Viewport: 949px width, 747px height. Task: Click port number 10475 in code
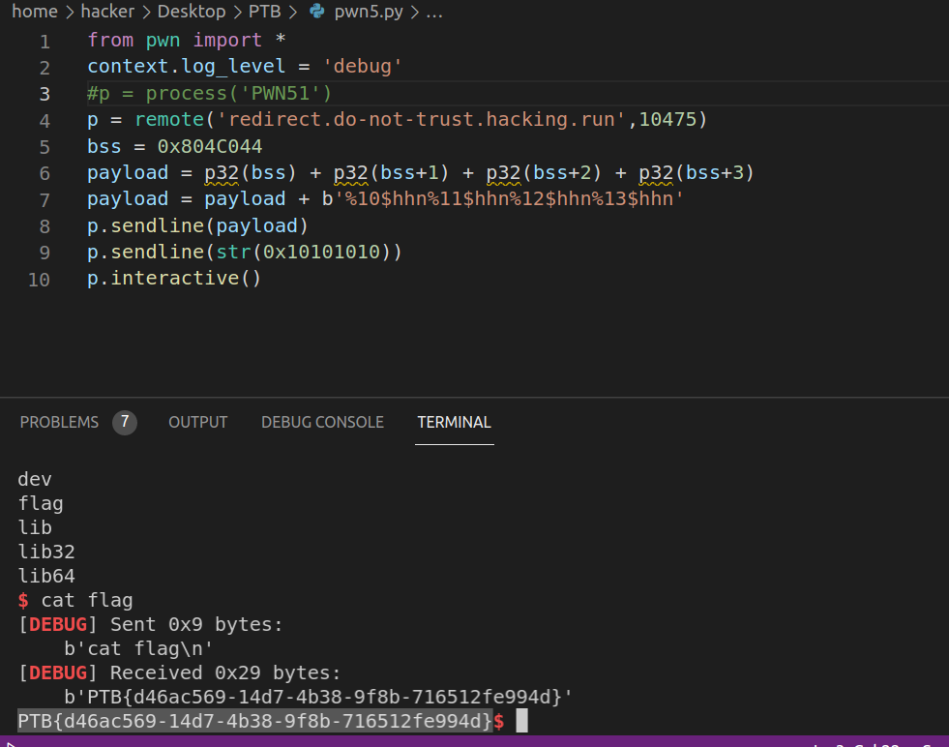coord(667,119)
